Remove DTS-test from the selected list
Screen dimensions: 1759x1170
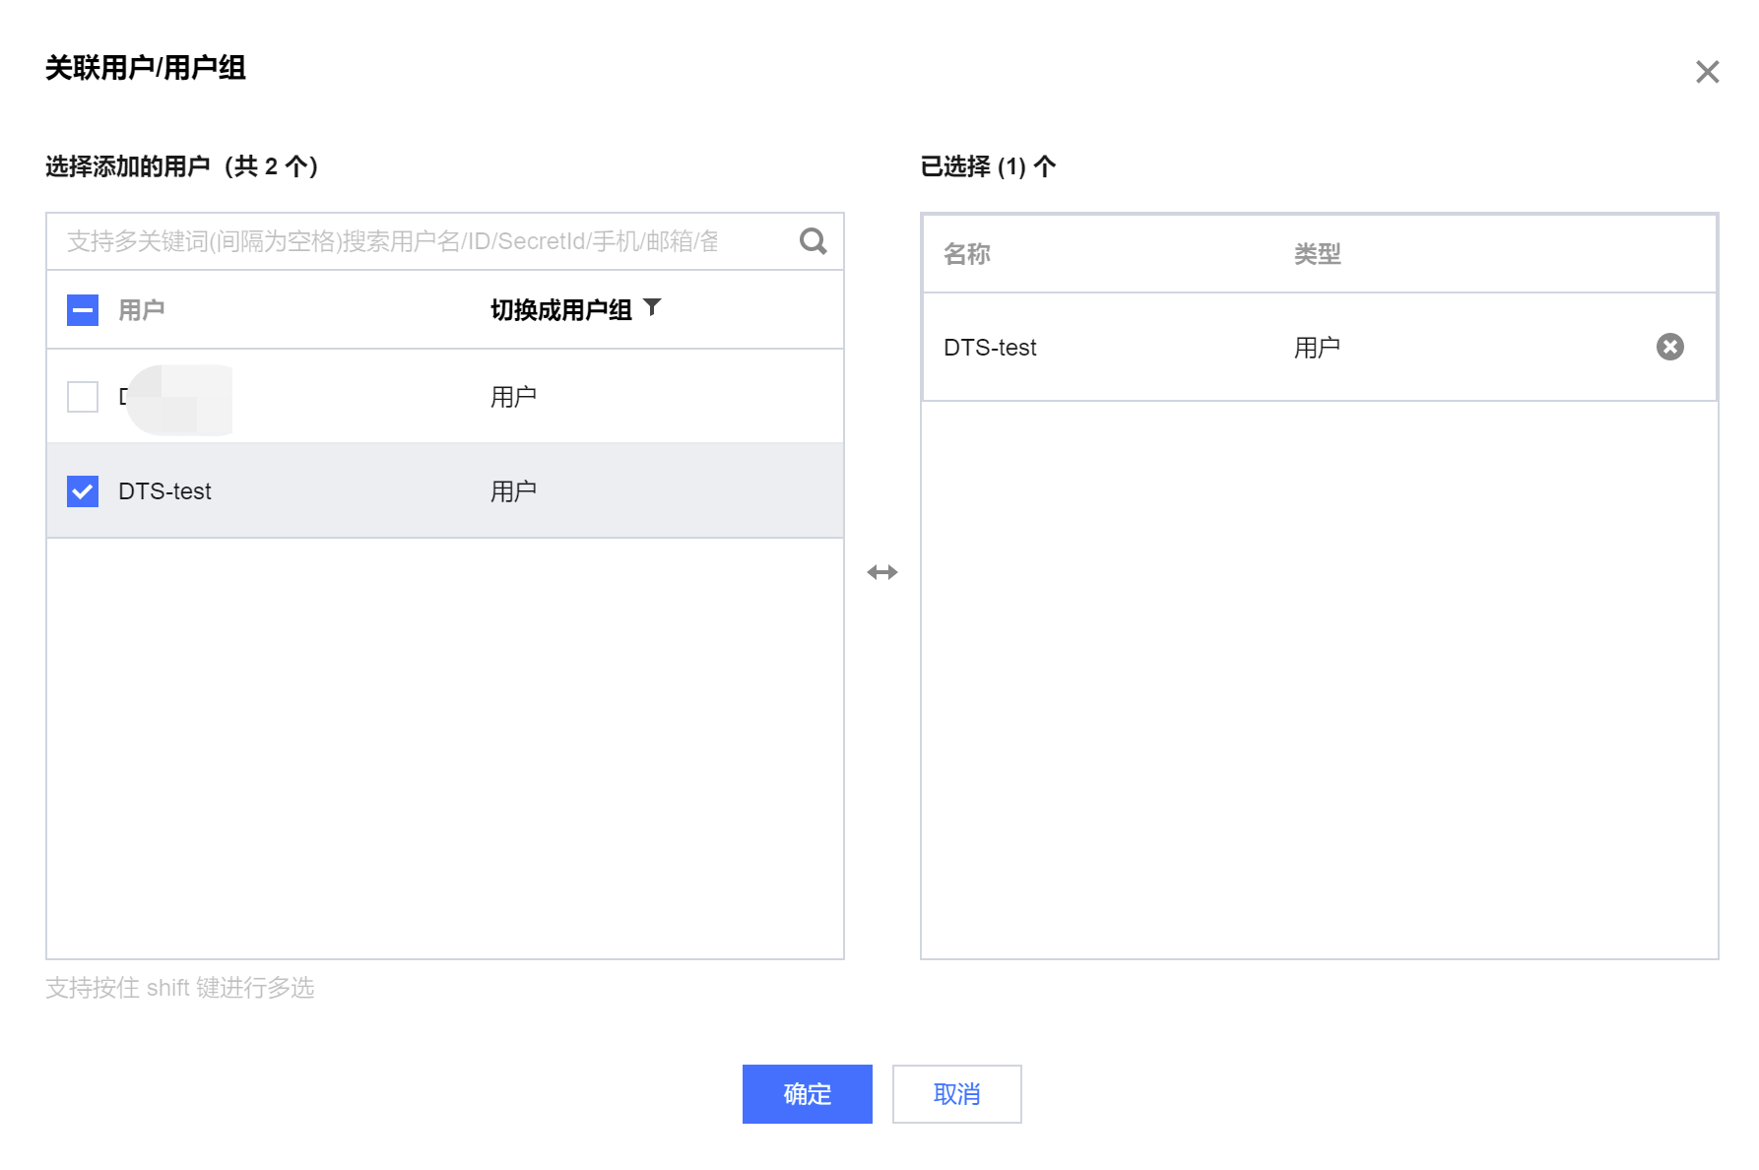click(x=1669, y=347)
